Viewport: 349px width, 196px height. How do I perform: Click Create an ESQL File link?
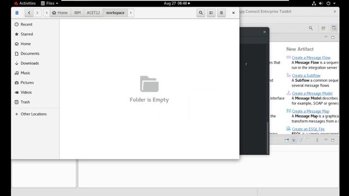click(x=308, y=129)
